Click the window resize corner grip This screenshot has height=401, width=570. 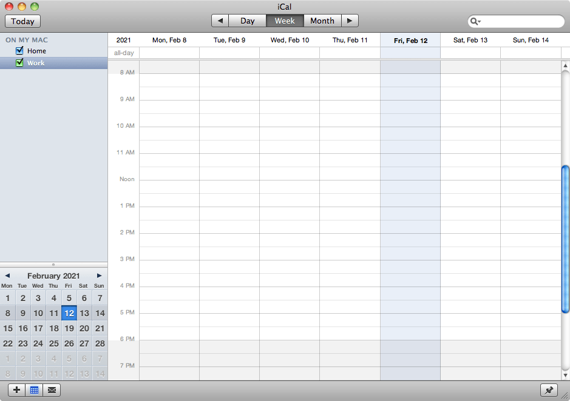click(565, 396)
